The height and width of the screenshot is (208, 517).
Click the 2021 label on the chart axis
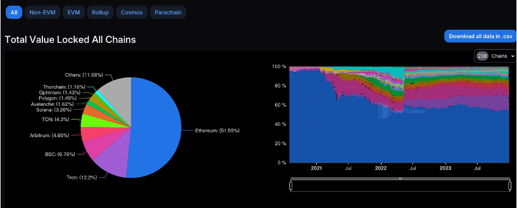pyautogui.click(x=316, y=168)
